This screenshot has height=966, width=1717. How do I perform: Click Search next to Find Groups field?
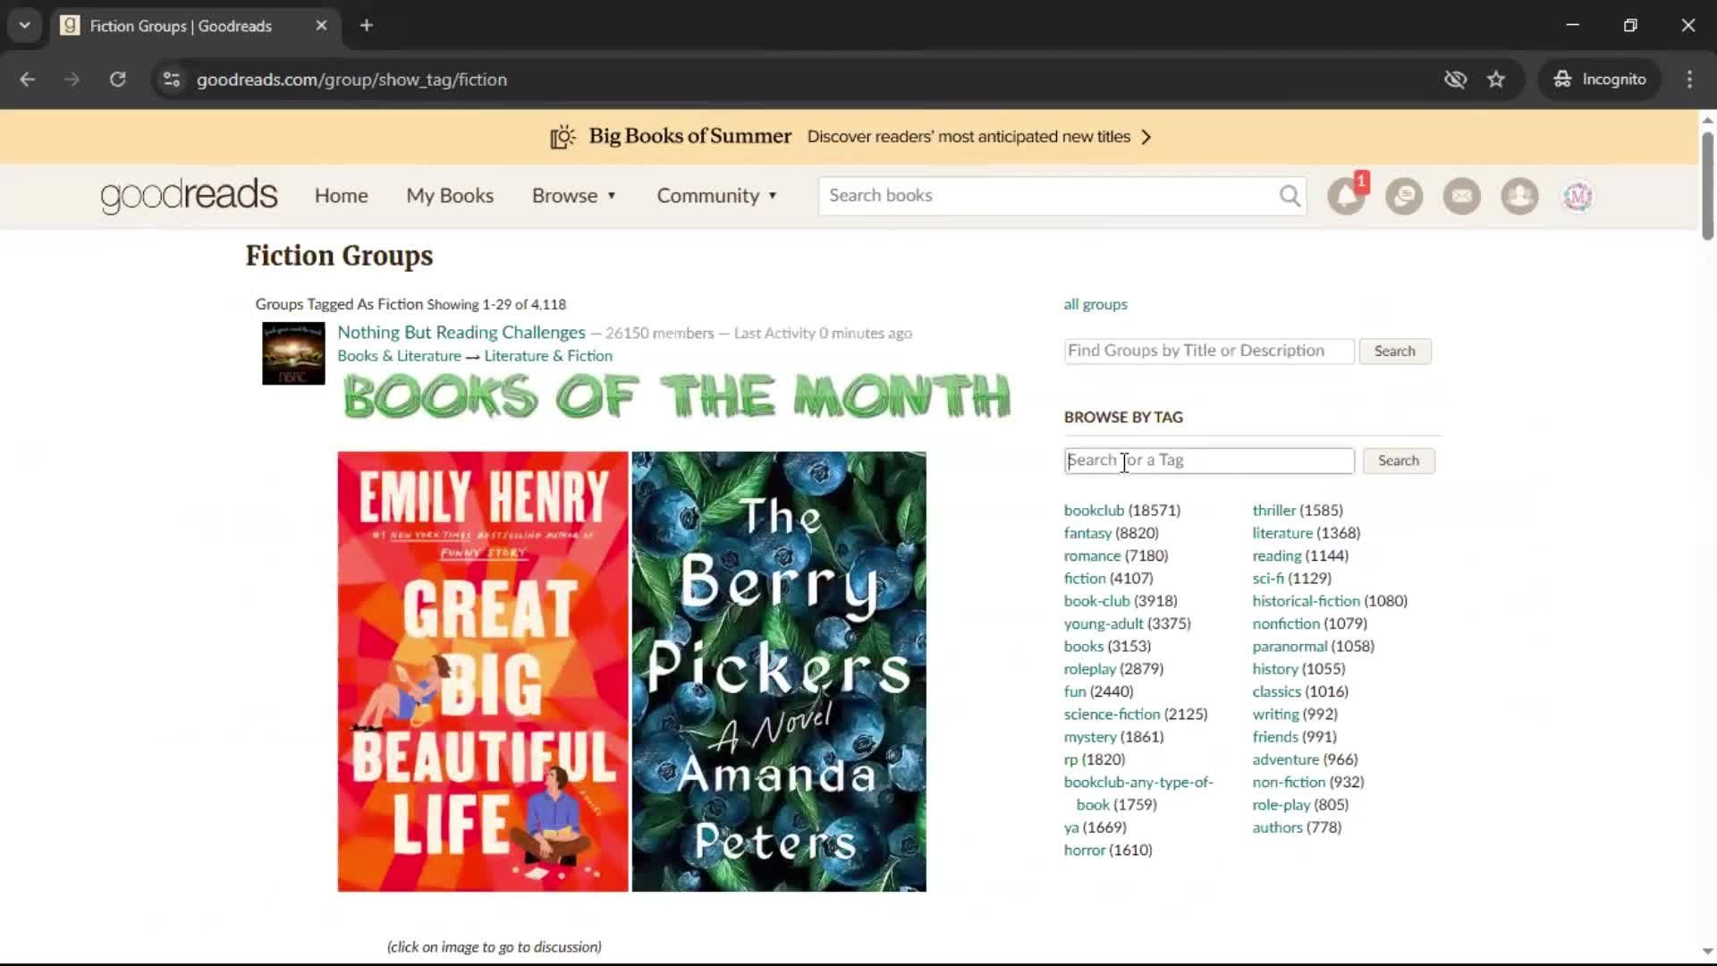tap(1395, 352)
